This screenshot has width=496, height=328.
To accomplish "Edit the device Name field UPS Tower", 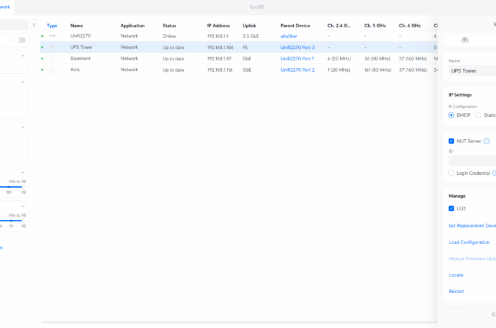I will tap(472, 71).
